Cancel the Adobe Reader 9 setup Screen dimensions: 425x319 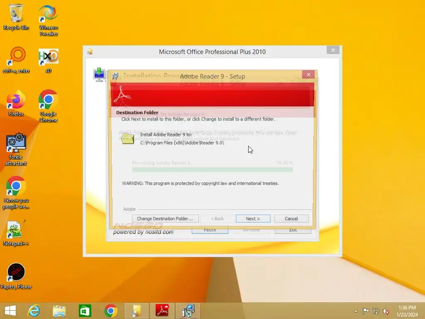pyautogui.click(x=291, y=218)
